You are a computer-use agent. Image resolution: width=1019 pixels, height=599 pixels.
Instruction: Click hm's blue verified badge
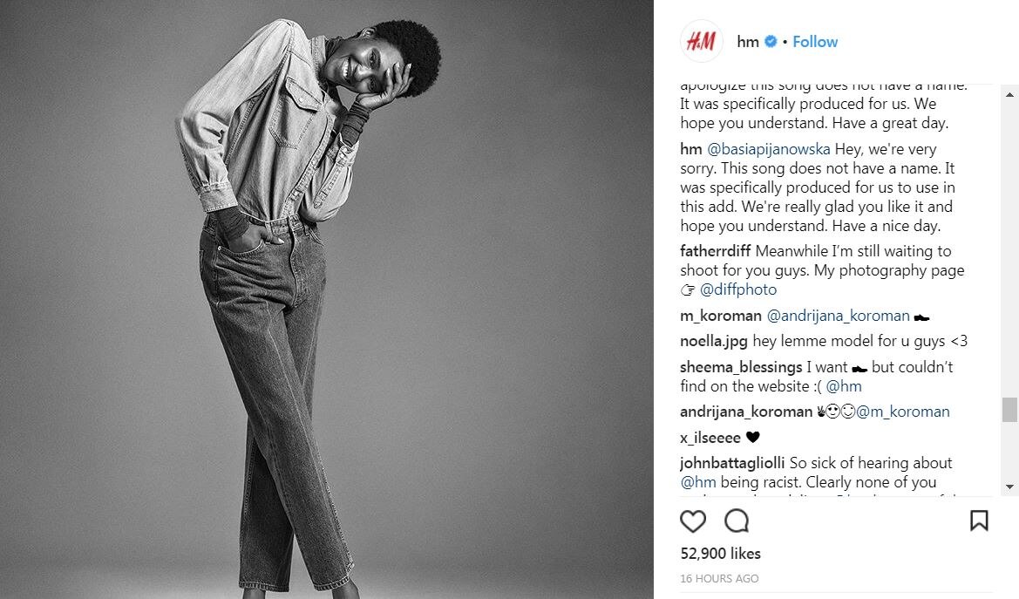pos(771,41)
